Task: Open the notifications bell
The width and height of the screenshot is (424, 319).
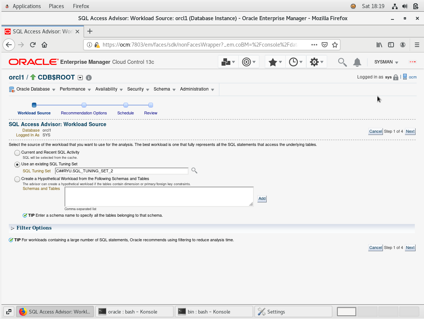Action: (357, 62)
